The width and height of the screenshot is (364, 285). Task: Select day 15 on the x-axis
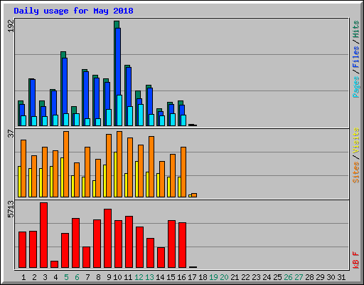(171, 277)
